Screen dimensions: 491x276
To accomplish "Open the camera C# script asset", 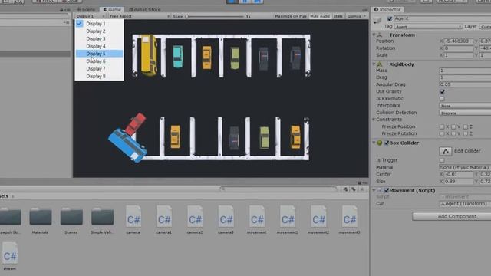I will [x=133, y=220].
